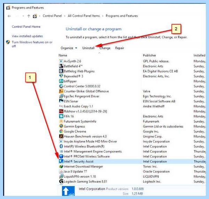The image size is (209, 199).
Task: Select Internet Download Manager row name
Action: (83, 167)
